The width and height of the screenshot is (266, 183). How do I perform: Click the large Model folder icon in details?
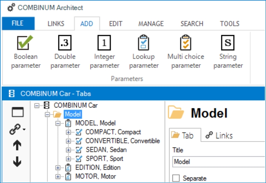[176, 112]
